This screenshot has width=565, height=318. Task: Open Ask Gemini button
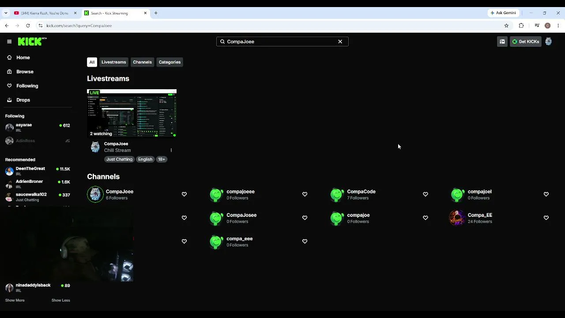point(503,13)
